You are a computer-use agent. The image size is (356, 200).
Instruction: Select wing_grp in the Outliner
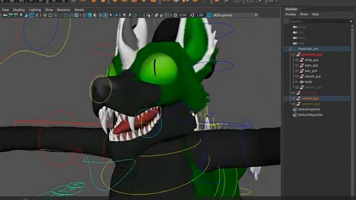pos(311,60)
